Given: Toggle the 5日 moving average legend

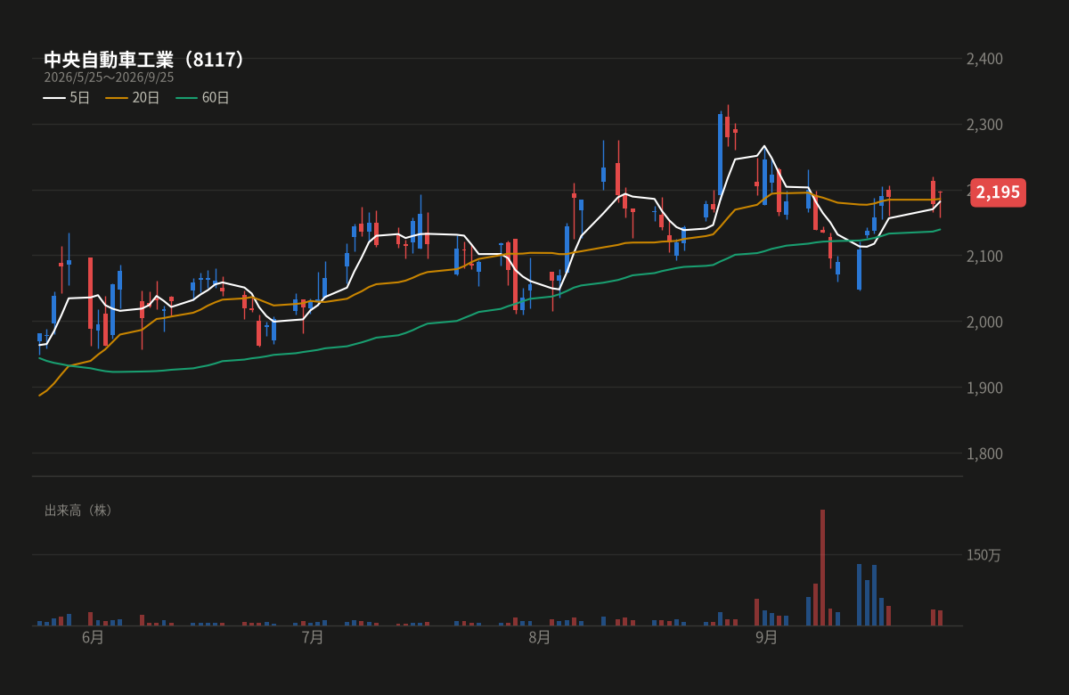Looking at the screenshot, I should 67,98.
